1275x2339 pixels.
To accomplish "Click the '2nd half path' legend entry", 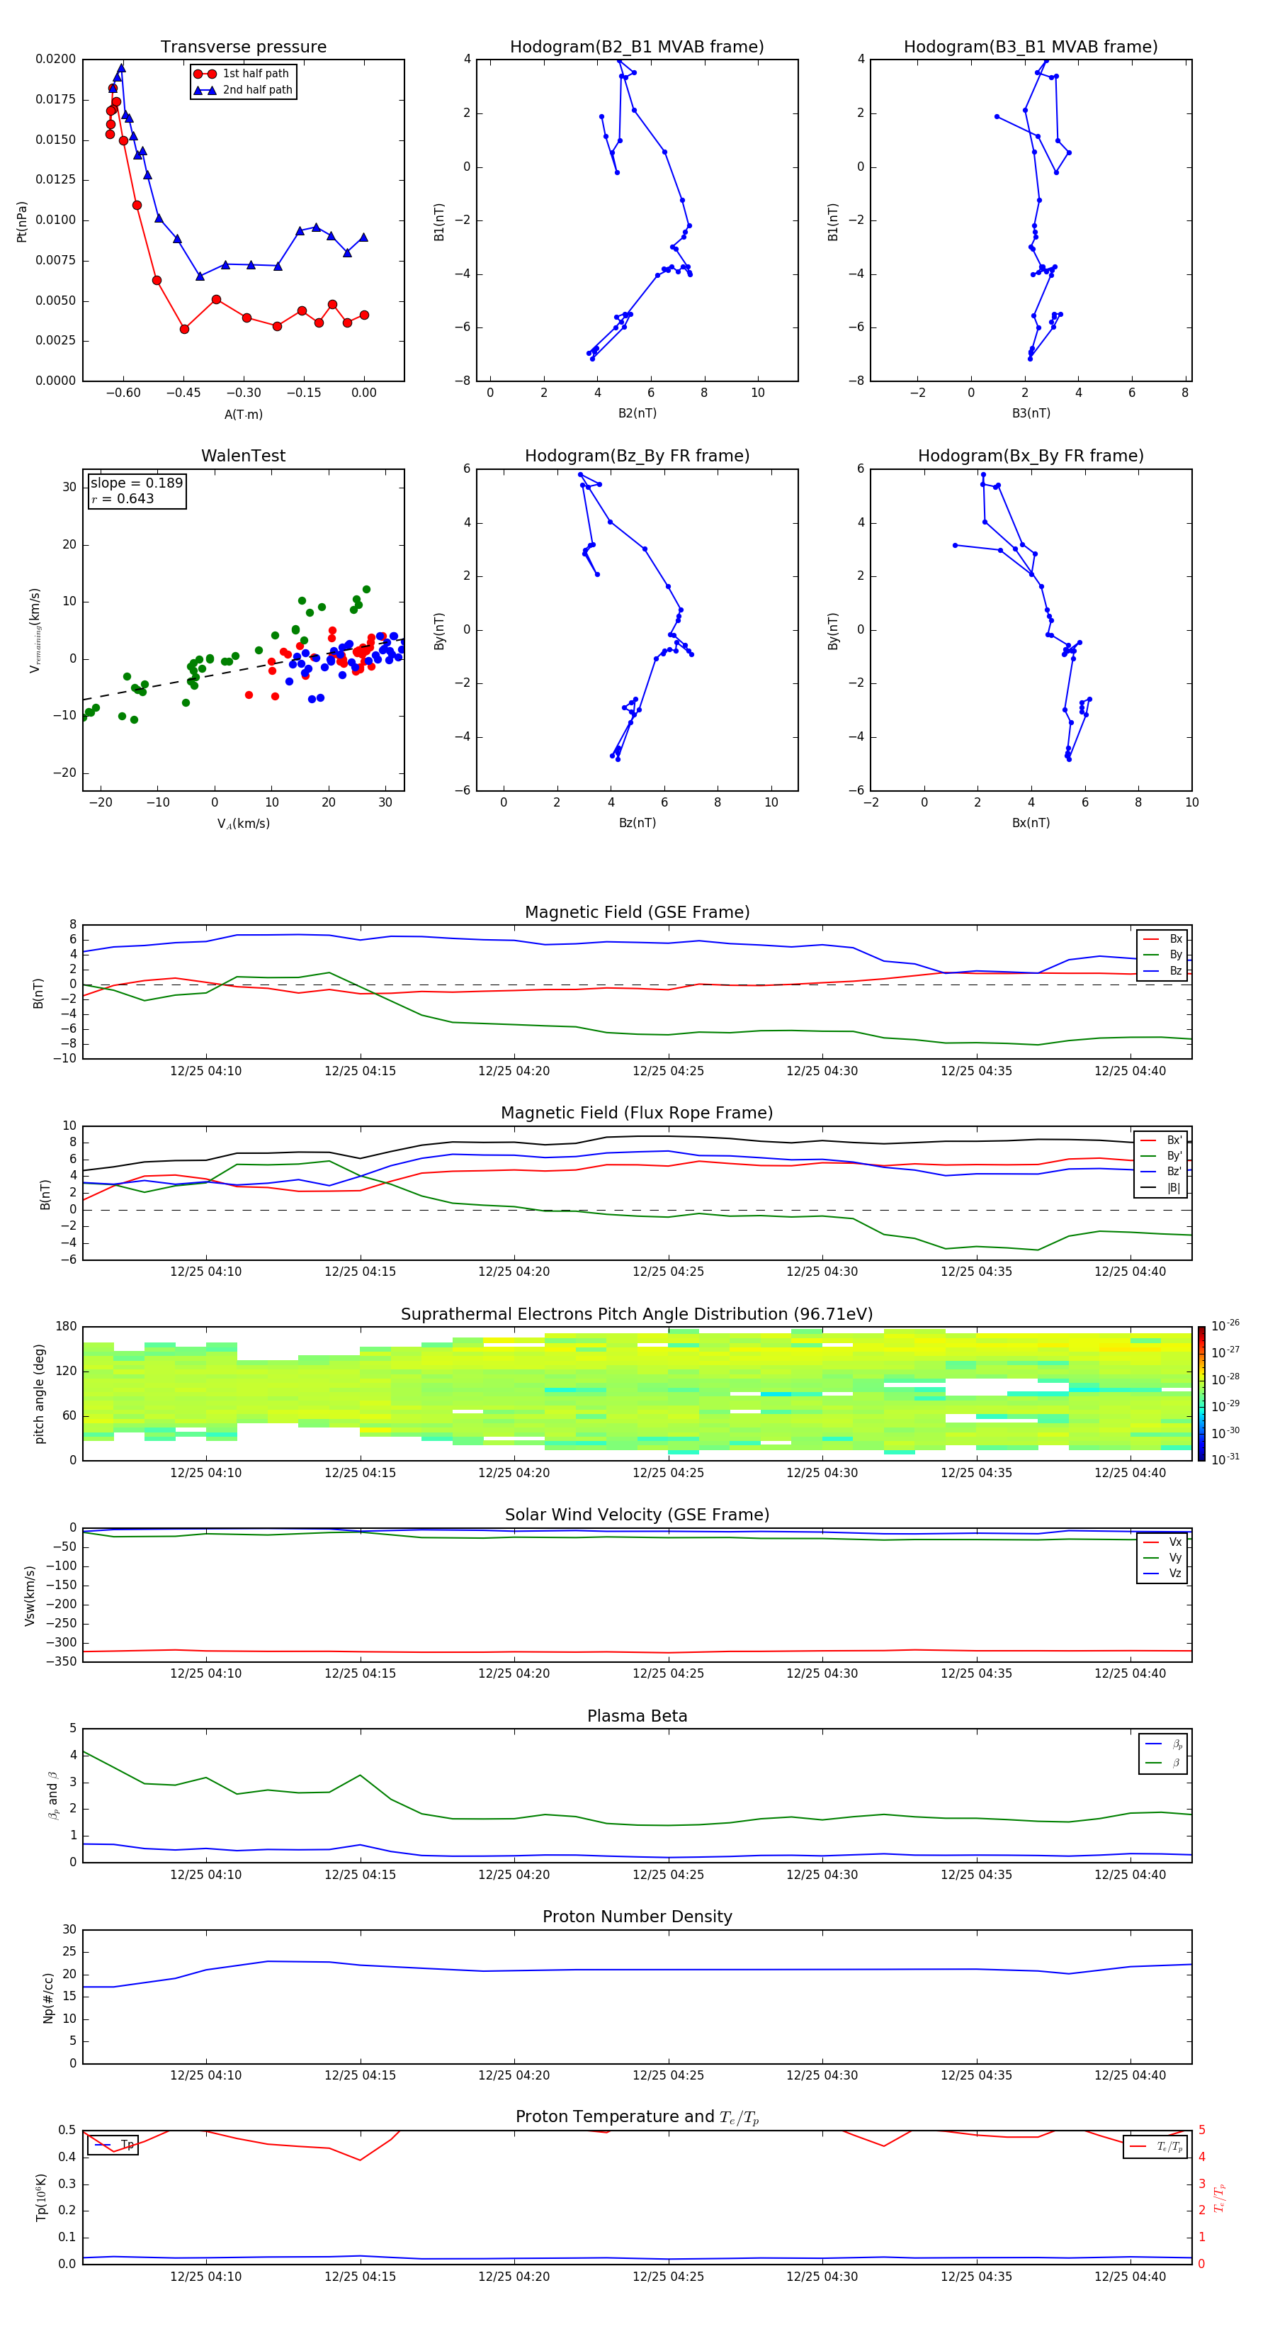I will (243, 90).
